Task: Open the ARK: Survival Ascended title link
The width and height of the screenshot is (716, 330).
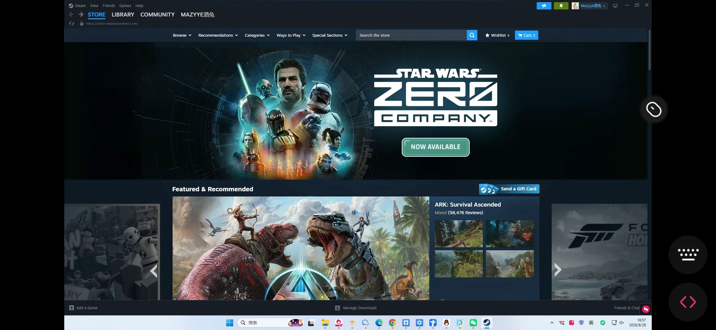Action: tap(468, 205)
